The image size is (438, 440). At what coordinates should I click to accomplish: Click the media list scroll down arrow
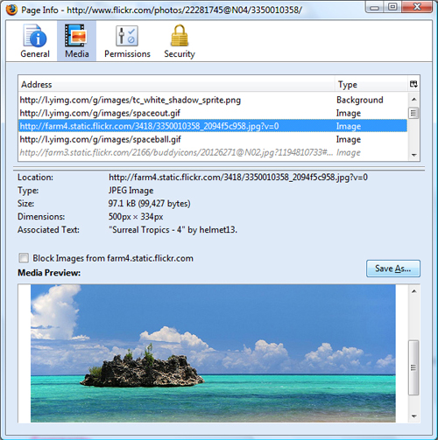click(413, 155)
